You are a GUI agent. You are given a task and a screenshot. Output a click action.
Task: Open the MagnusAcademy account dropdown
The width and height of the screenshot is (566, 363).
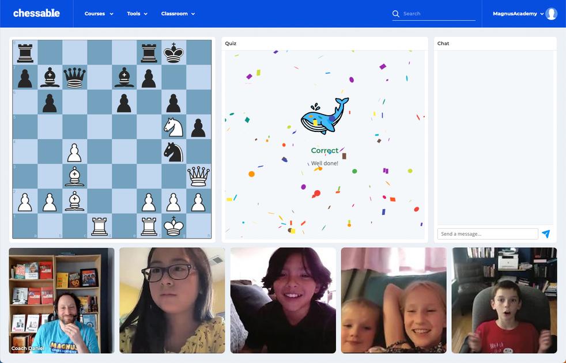point(518,14)
